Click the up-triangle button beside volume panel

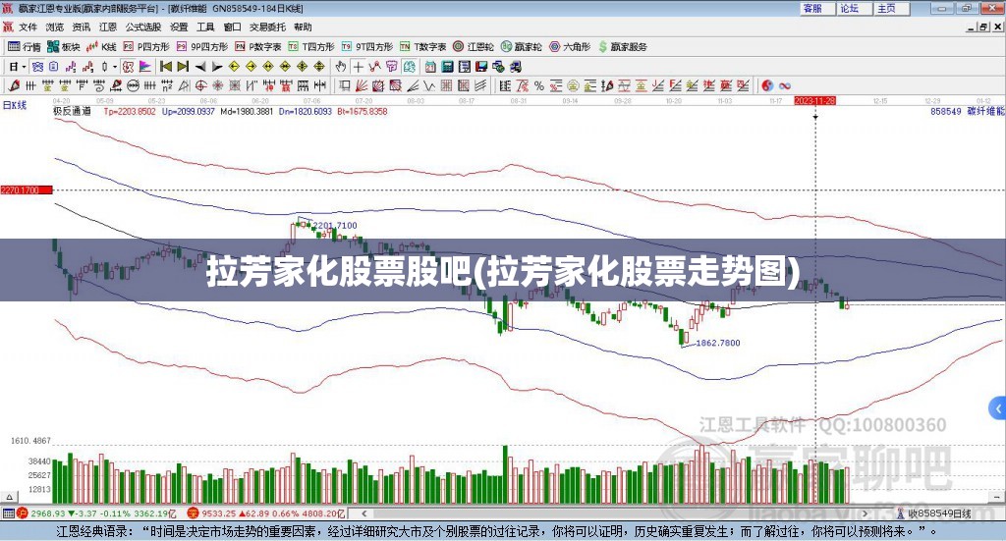[9, 497]
